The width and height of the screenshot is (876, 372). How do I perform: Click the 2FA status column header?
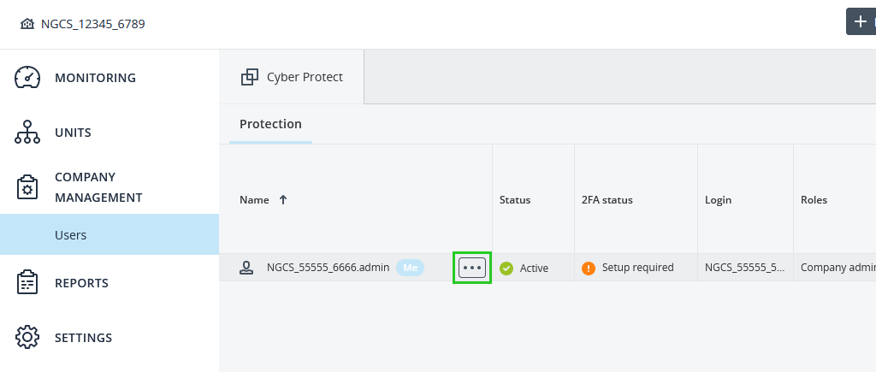coord(607,200)
